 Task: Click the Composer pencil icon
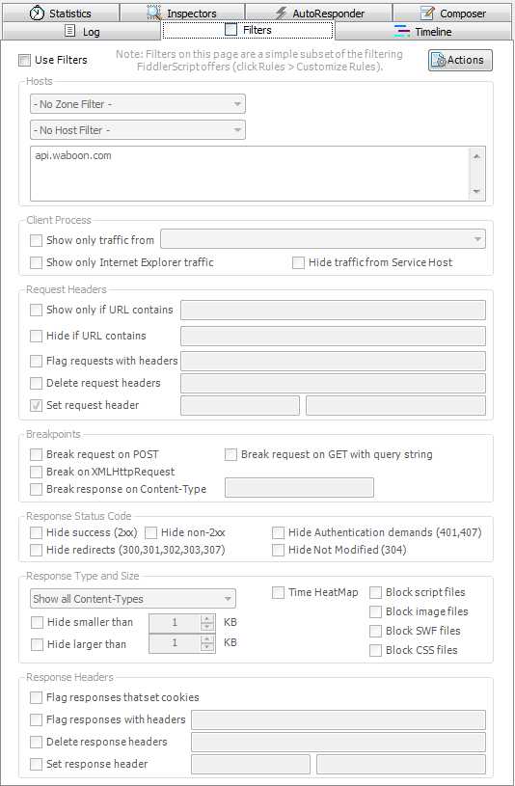(x=427, y=13)
